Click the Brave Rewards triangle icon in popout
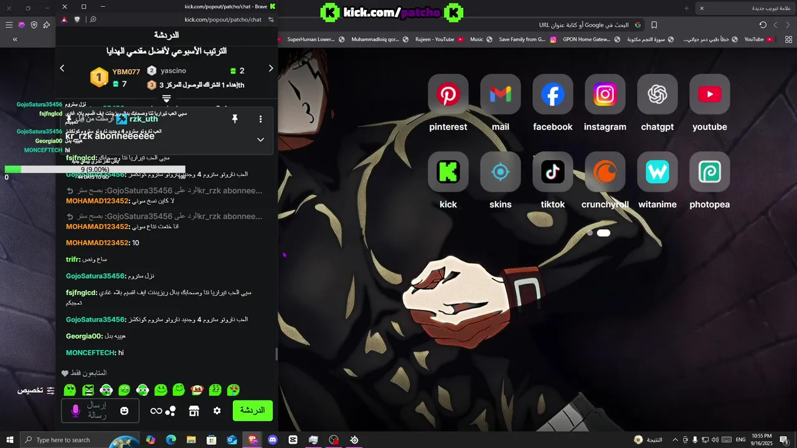This screenshot has width=797, height=448. coord(64,19)
